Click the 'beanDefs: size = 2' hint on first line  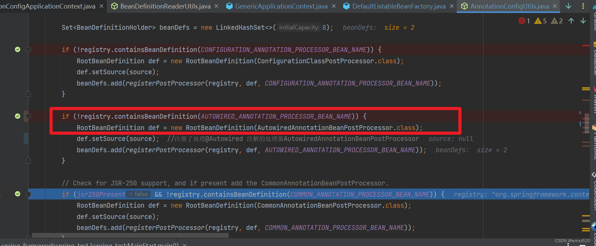tap(379, 27)
